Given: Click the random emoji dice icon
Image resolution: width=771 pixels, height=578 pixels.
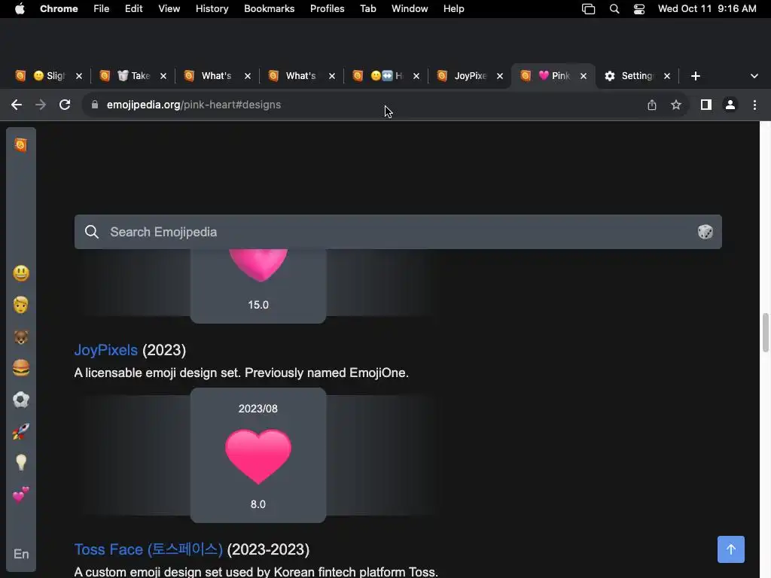Looking at the screenshot, I should click(705, 232).
